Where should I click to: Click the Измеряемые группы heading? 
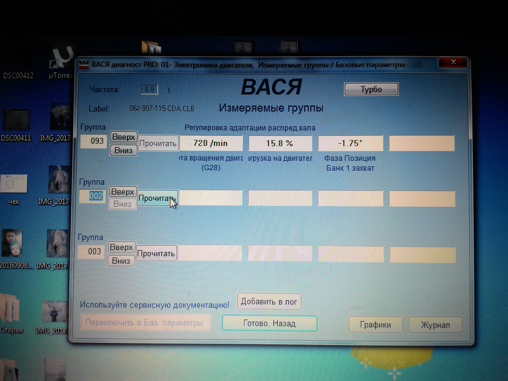coord(271,108)
